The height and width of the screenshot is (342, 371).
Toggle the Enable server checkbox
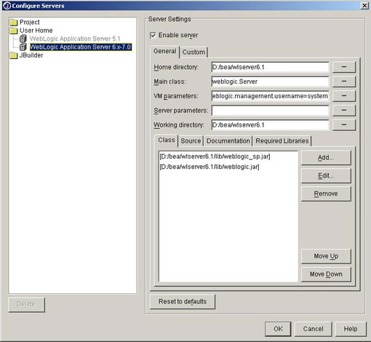click(x=153, y=36)
